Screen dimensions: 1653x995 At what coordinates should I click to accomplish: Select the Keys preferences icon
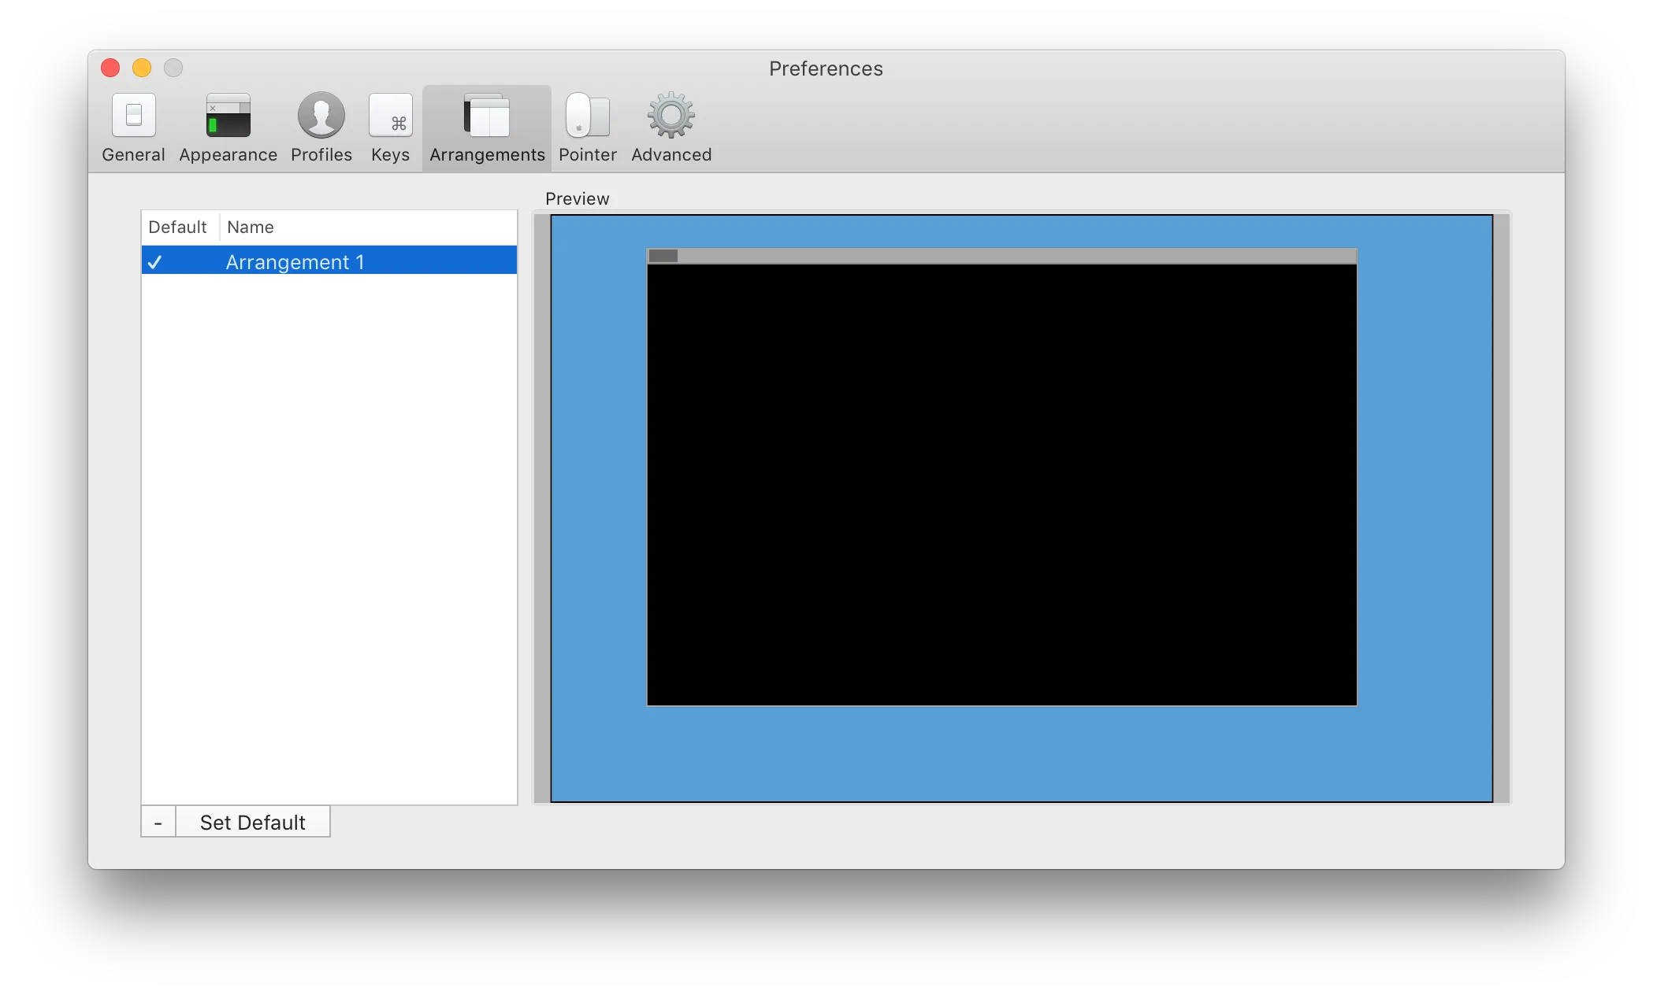[x=390, y=128]
